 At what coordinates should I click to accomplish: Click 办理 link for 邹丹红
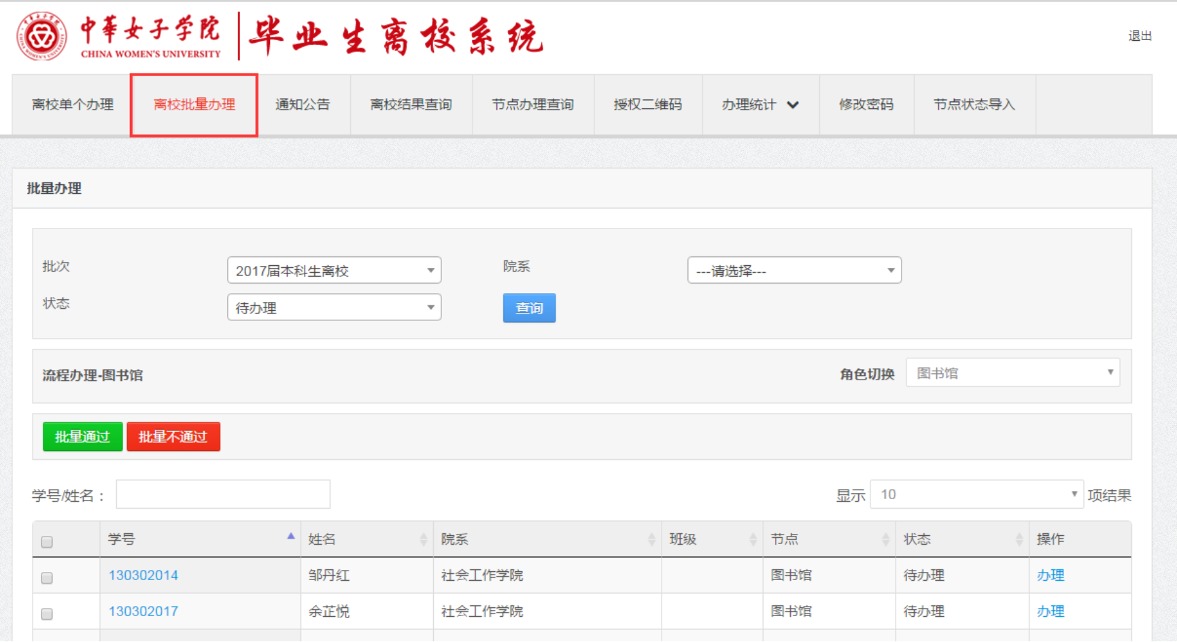[1050, 575]
